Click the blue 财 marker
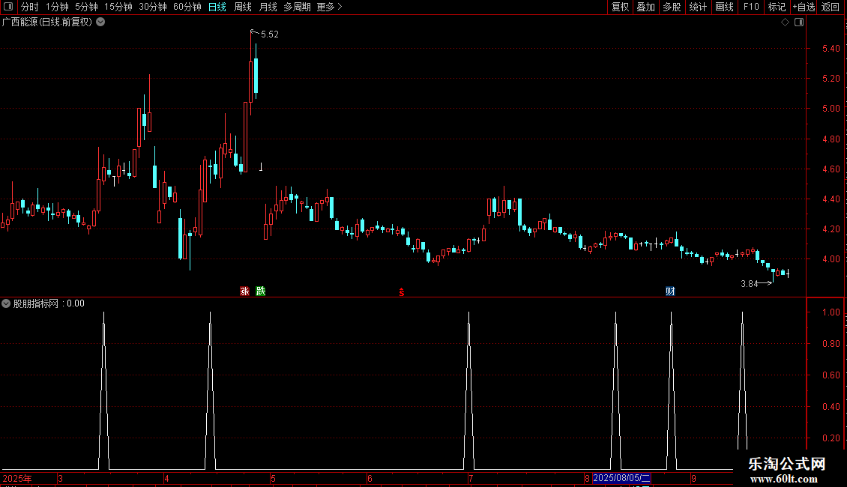This screenshot has width=847, height=487. 670,291
